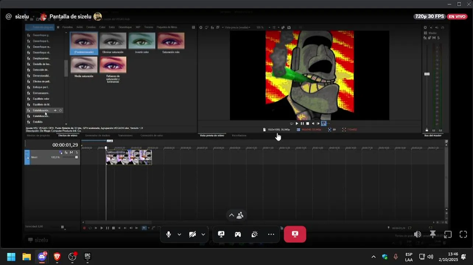
Task: Select the Todos los plug-ins tab
Action: pos(39,27)
